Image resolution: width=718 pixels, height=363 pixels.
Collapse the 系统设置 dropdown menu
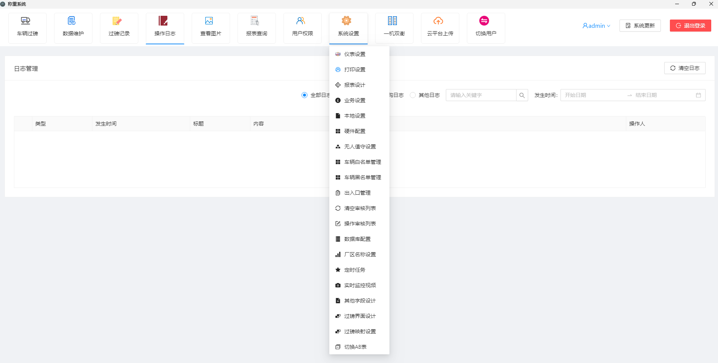point(348,27)
